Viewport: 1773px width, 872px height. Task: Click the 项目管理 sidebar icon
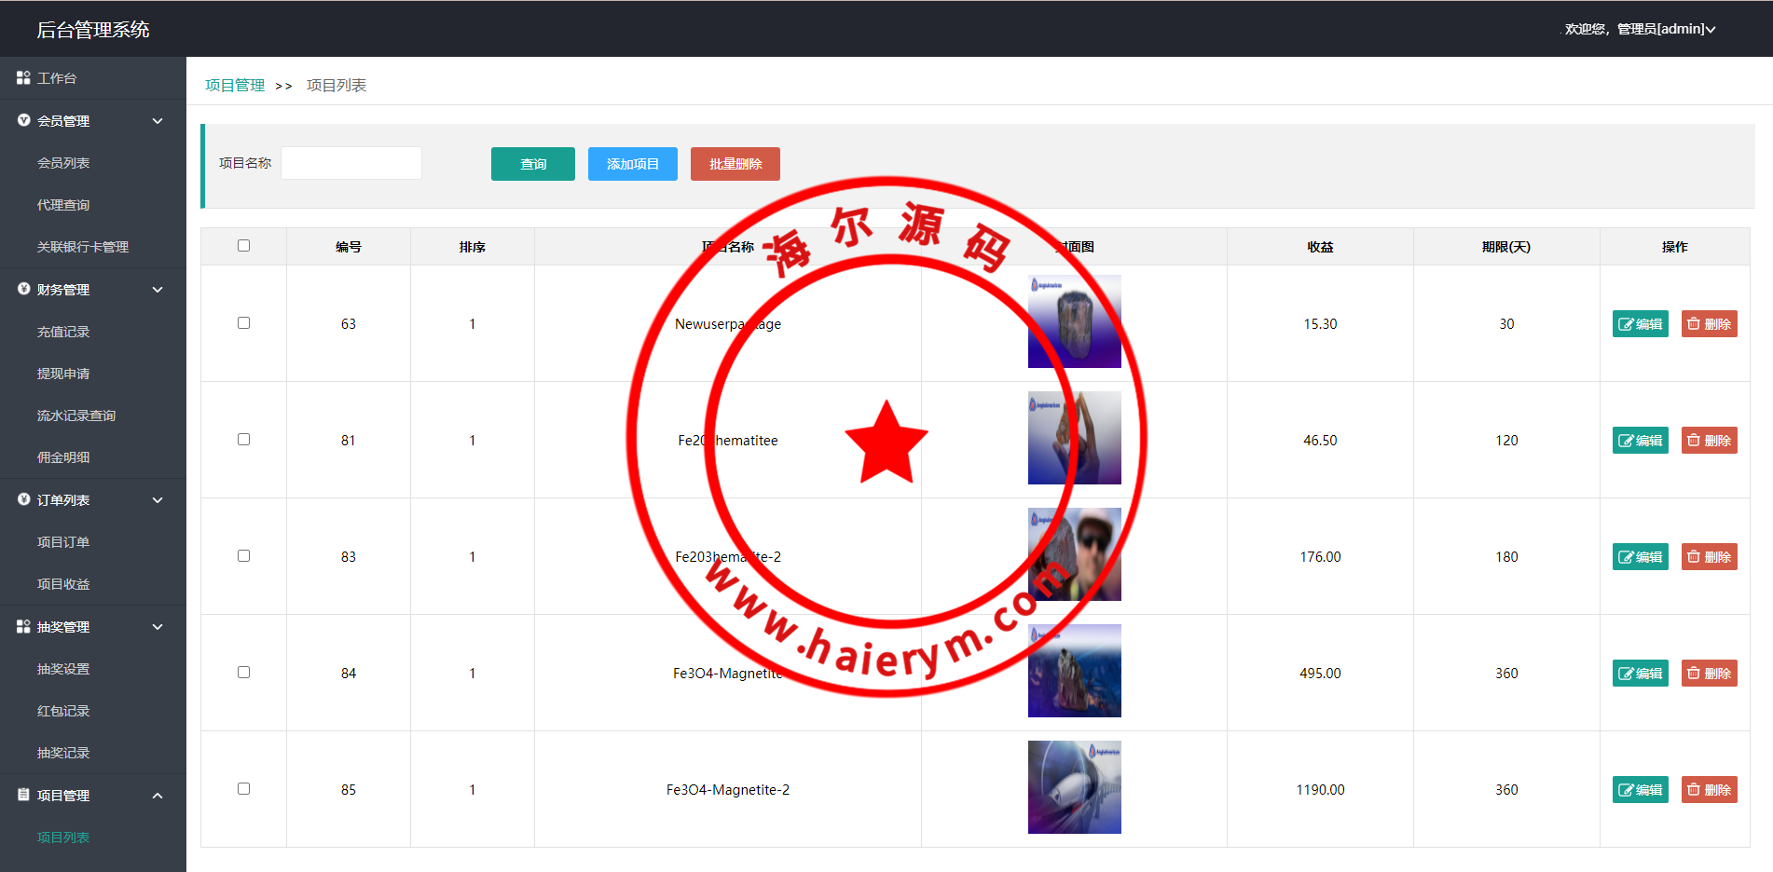pos(23,795)
